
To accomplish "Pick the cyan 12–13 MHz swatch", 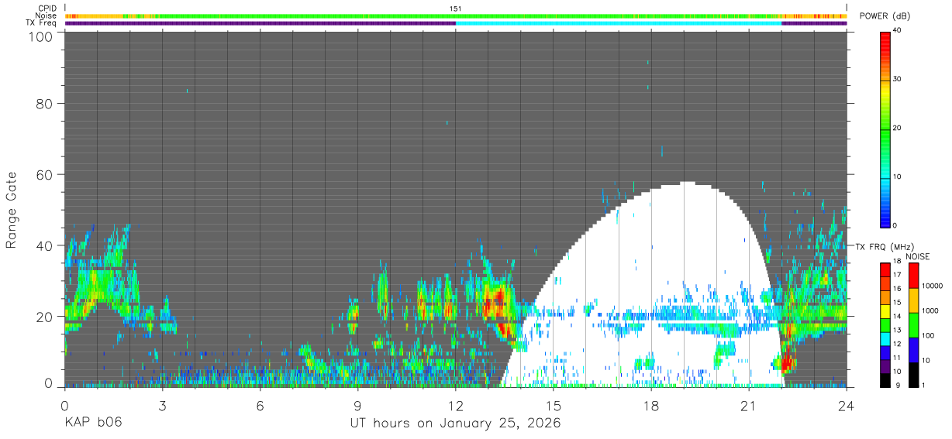I will pyautogui.click(x=885, y=339).
